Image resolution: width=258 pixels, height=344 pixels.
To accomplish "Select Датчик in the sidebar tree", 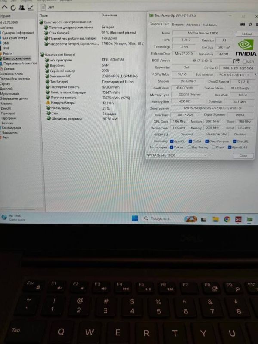I will [x=9, y=68].
